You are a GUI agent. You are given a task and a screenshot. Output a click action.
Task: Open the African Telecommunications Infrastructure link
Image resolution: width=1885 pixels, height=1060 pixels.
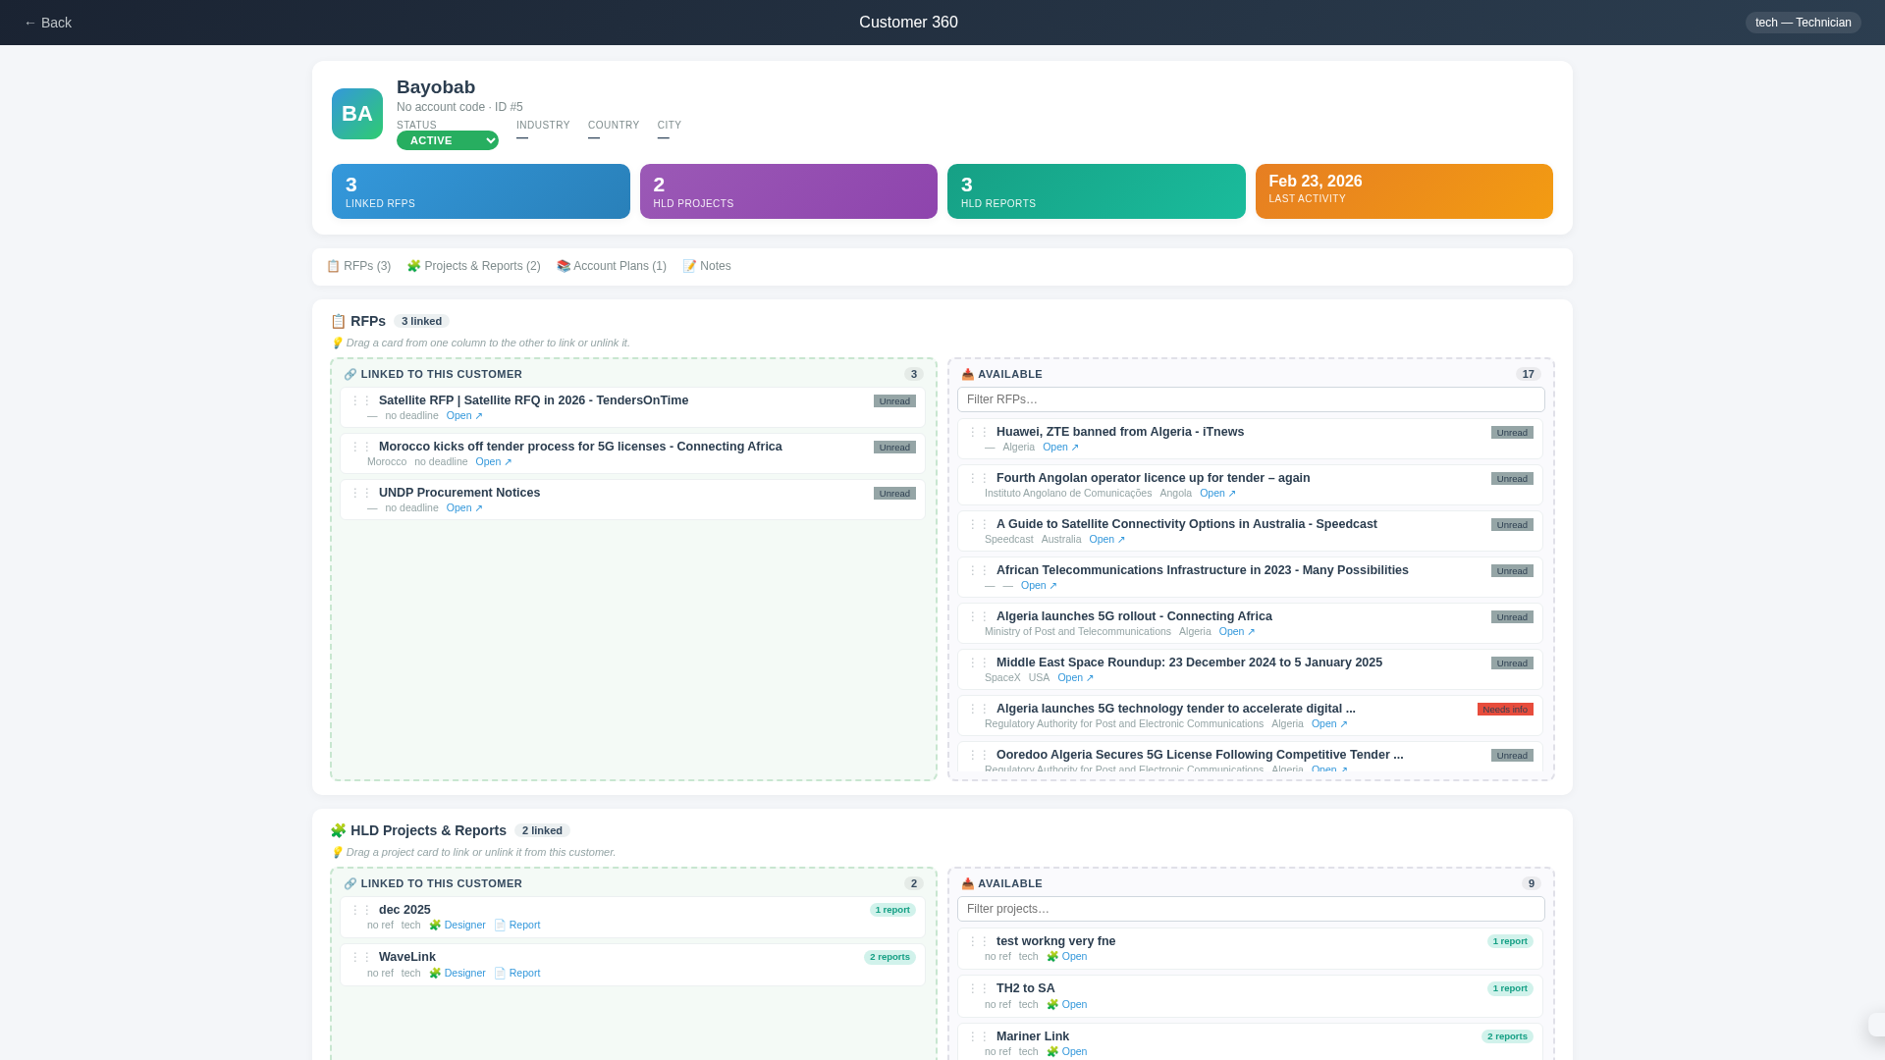pyautogui.click(x=1039, y=586)
